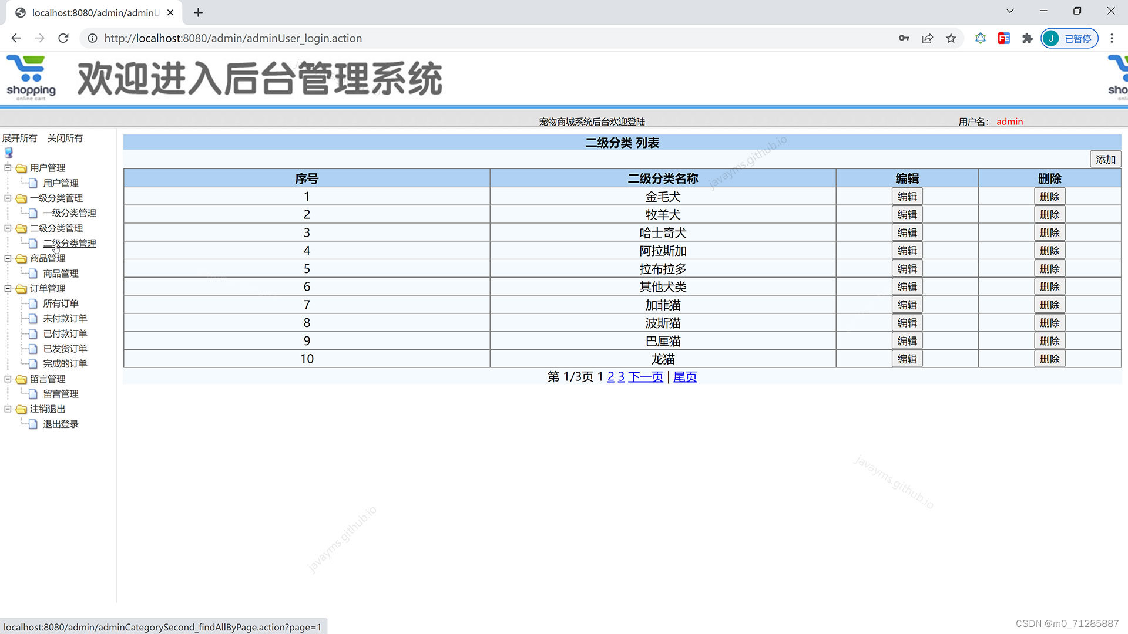This screenshot has height=634, width=1128.
Task: Click page icon beside 所有订单
Action: pyautogui.click(x=33, y=303)
